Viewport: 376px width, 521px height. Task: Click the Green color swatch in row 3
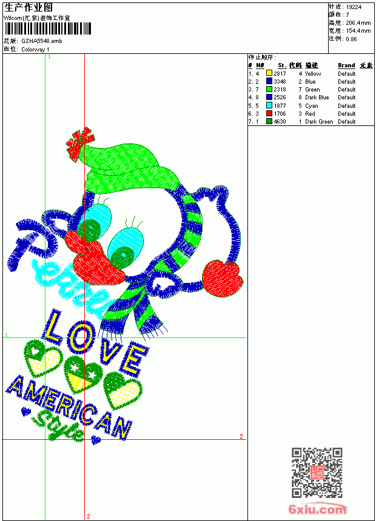click(269, 89)
